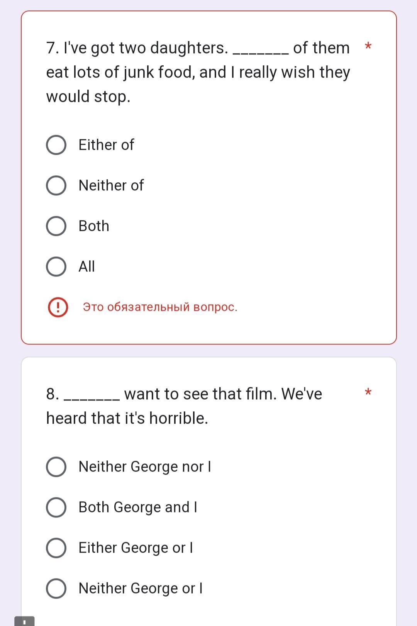Viewport: 417px width, 626px height.
Task: Choose the "Neither of" radio option
Action: 56,186
